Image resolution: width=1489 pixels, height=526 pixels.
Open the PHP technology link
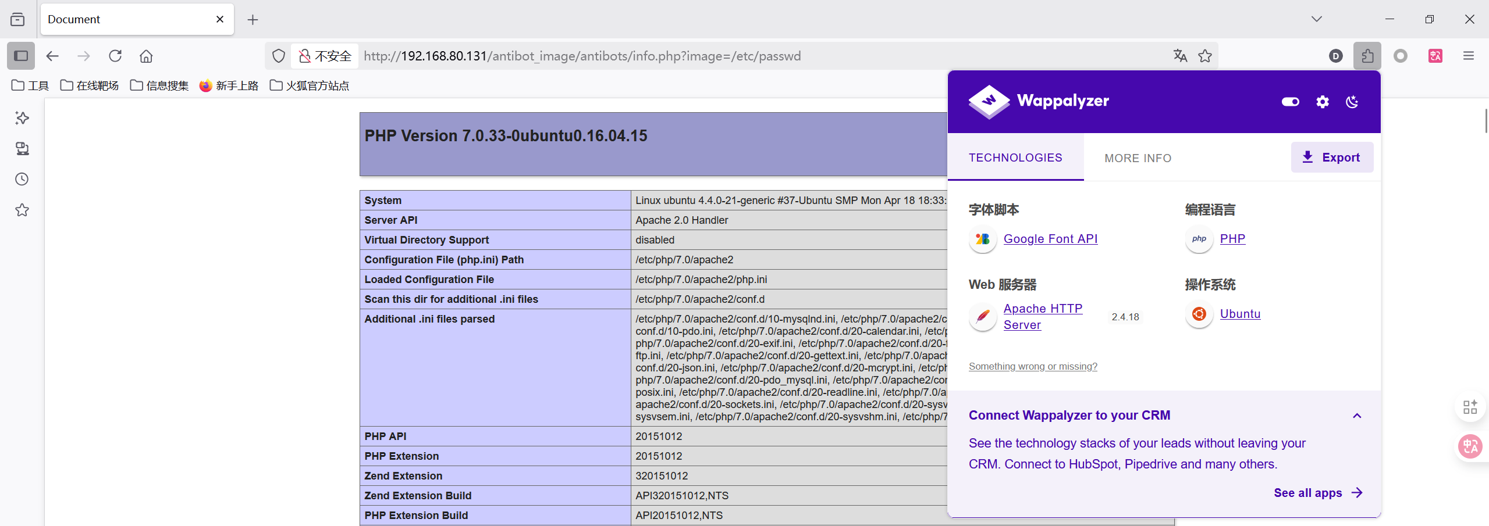point(1232,239)
